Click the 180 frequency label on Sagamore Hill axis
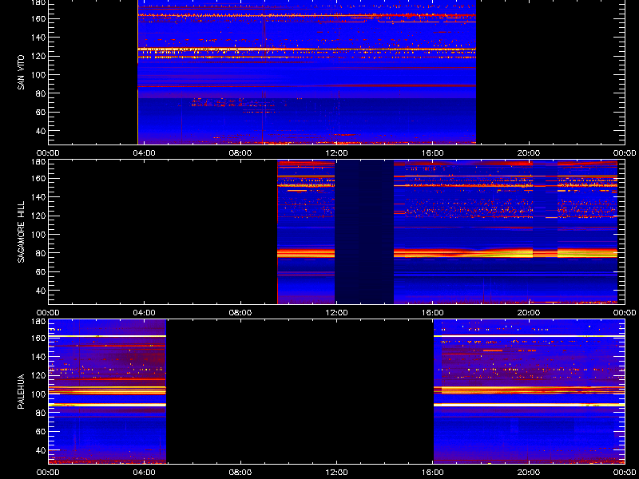Viewport: 639px width, 479px height. tap(38, 162)
